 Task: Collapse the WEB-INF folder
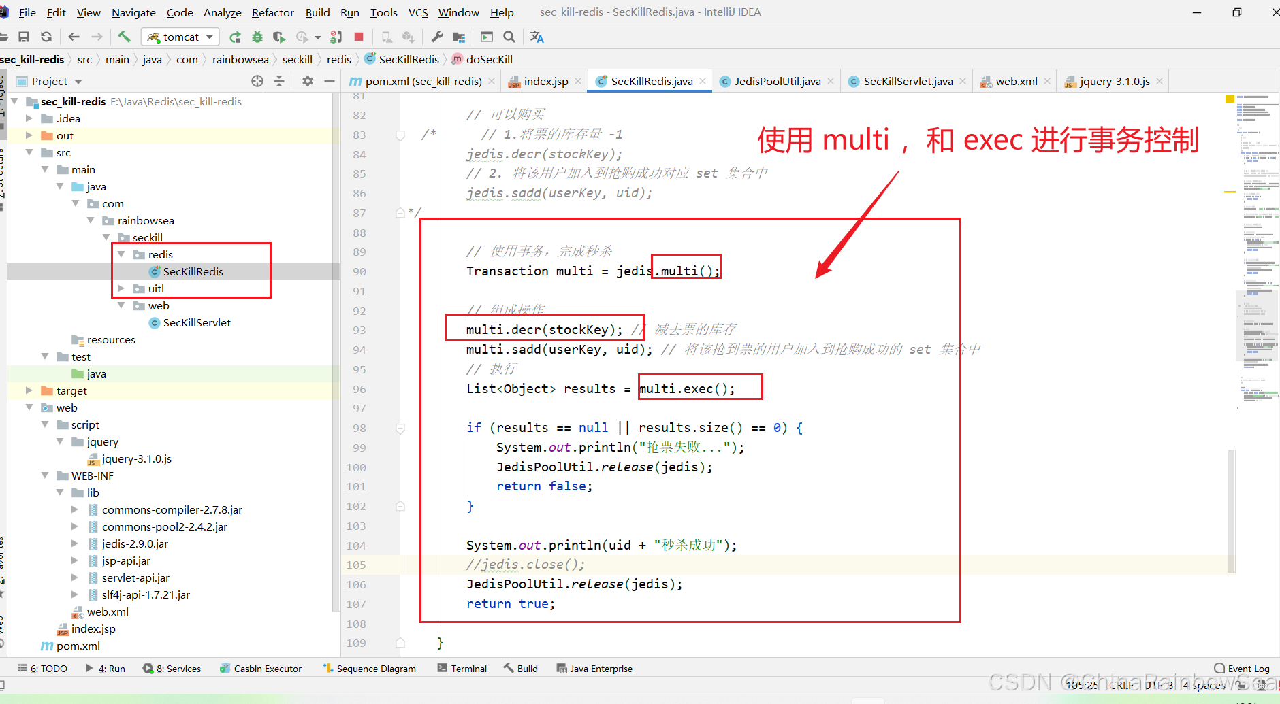45,475
